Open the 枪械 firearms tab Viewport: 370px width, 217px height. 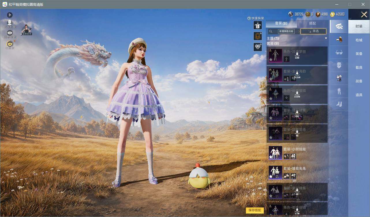click(359, 40)
